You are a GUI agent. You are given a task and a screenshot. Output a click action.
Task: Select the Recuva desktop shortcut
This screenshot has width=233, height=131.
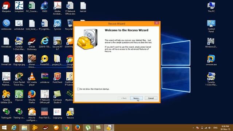(70, 114)
